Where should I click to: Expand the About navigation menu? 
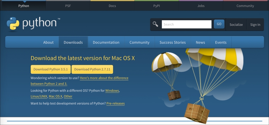point(48,42)
